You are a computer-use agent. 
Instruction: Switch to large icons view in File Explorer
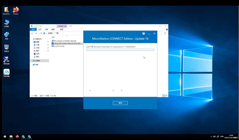[x=166, y=95]
